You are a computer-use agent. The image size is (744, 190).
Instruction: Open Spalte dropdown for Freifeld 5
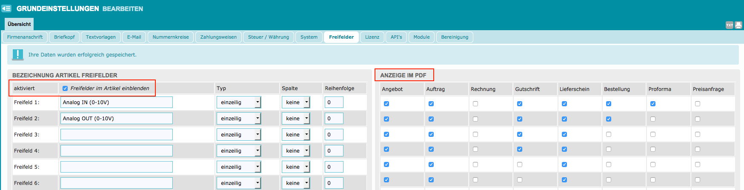click(x=296, y=167)
